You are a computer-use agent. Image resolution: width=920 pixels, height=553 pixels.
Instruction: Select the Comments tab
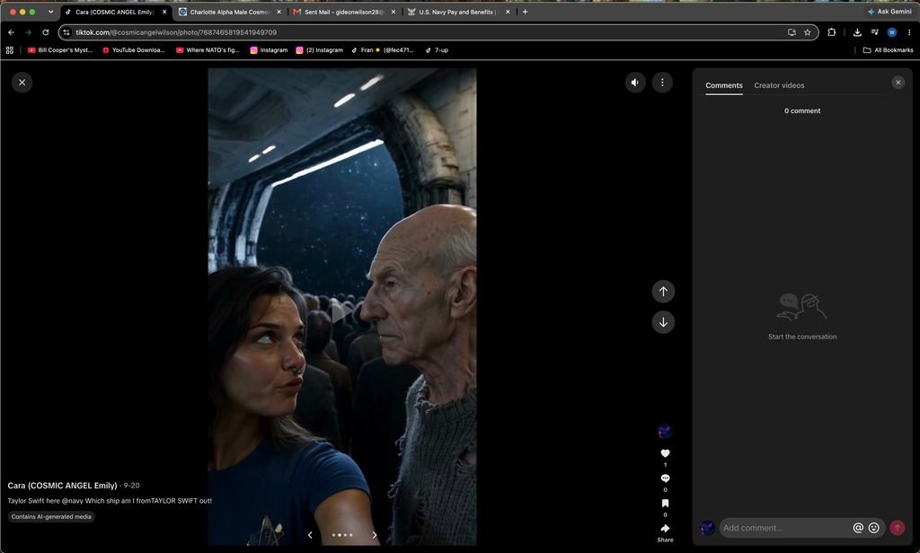tap(724, 85)
